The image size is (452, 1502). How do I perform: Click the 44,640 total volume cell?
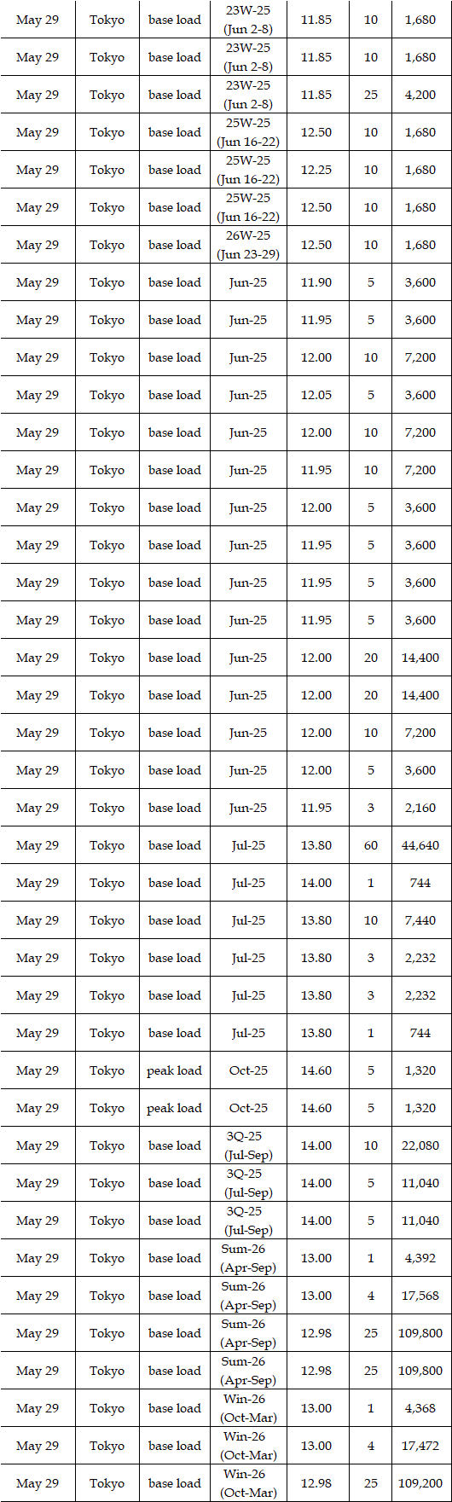coord(420,845)
